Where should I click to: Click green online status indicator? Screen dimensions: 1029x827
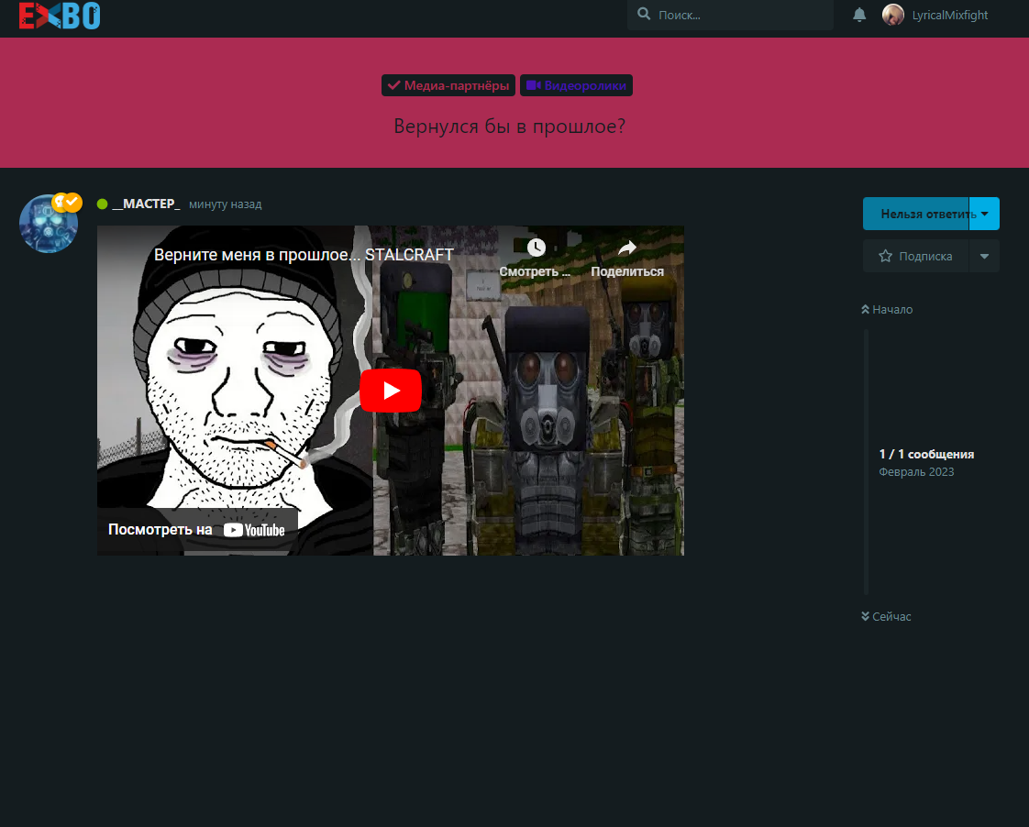click(103, 204)
